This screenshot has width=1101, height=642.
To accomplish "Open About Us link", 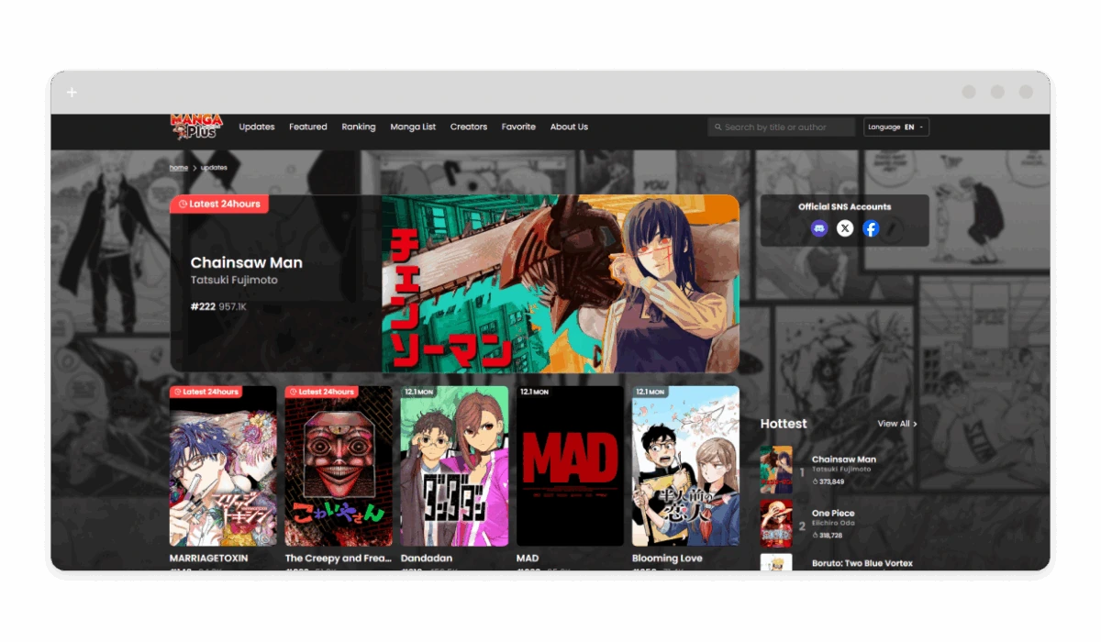I will [x=569, y=127].
